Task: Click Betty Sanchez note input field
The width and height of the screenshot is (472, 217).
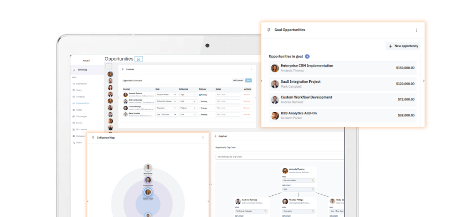Action: (228, 114)
